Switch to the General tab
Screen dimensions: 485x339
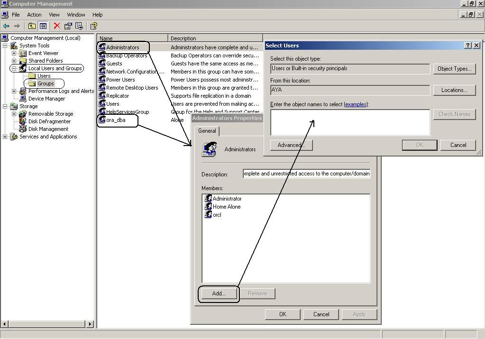(207, 131)
